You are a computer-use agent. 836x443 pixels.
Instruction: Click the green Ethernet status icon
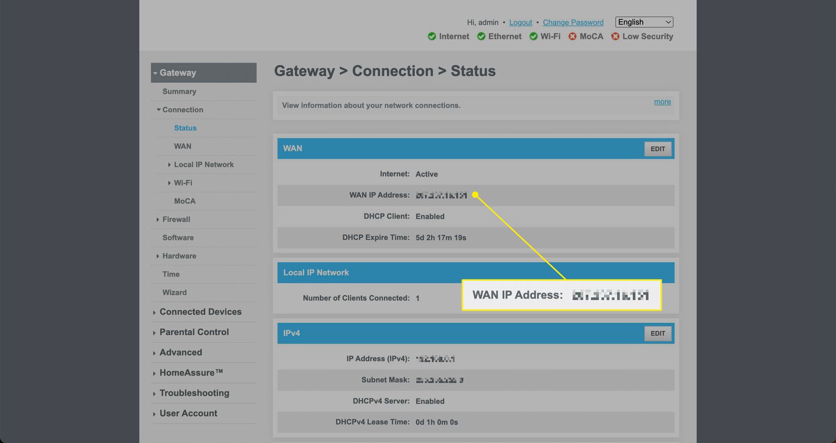[481, 36]
